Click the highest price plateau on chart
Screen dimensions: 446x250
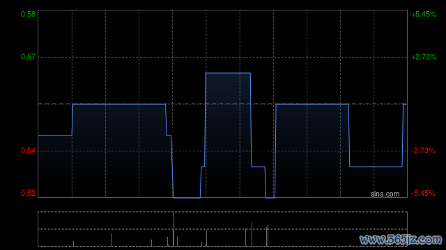point(228,73)
